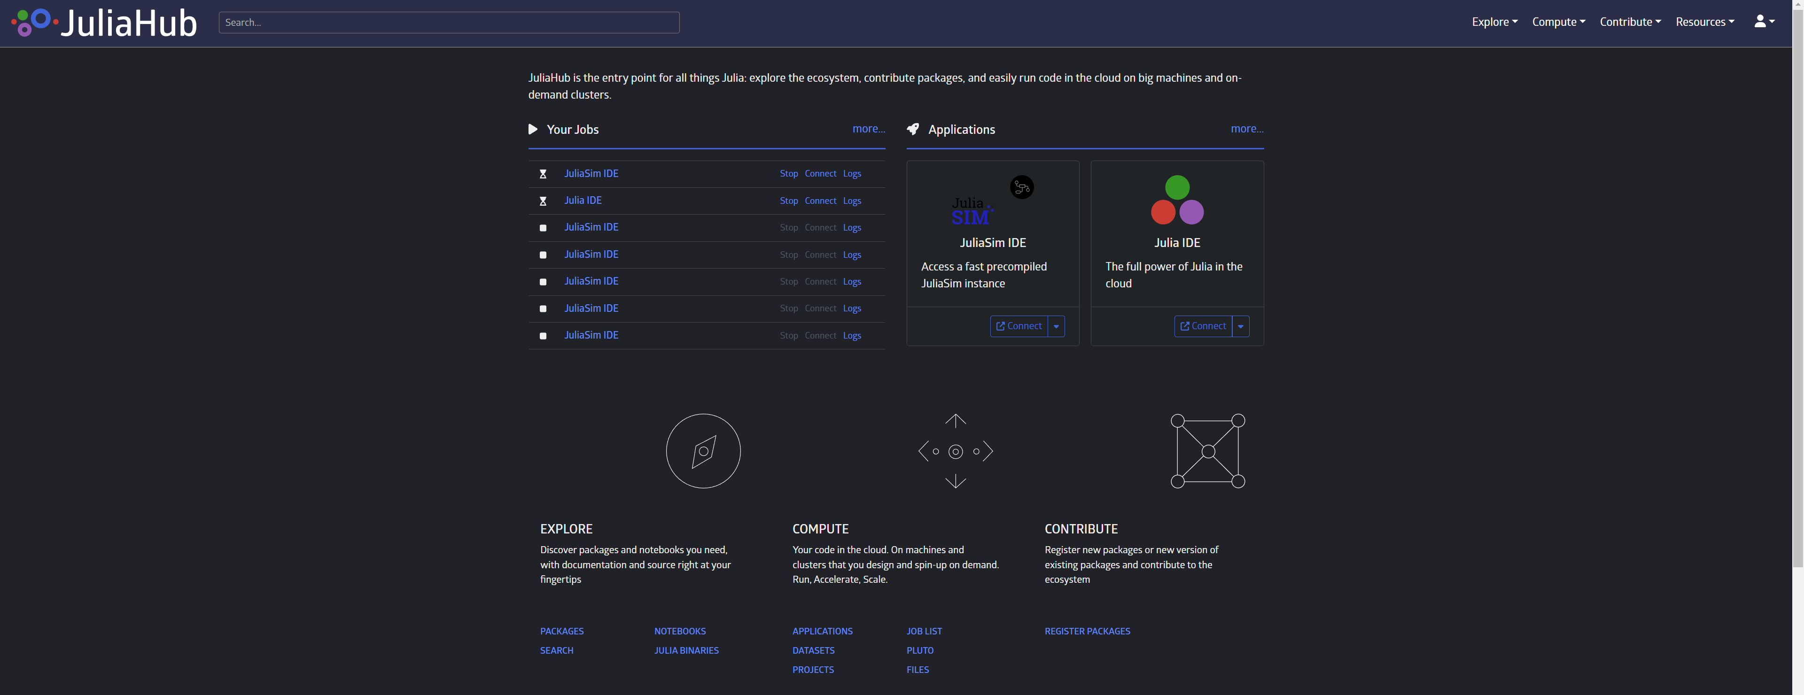Click hourglass status icon for Julia IDE job

tap(543, 201)
